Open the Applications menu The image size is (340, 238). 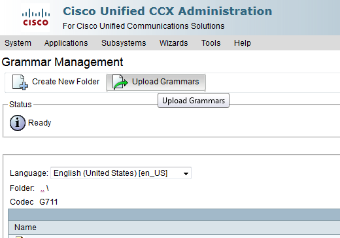(66, 43)
